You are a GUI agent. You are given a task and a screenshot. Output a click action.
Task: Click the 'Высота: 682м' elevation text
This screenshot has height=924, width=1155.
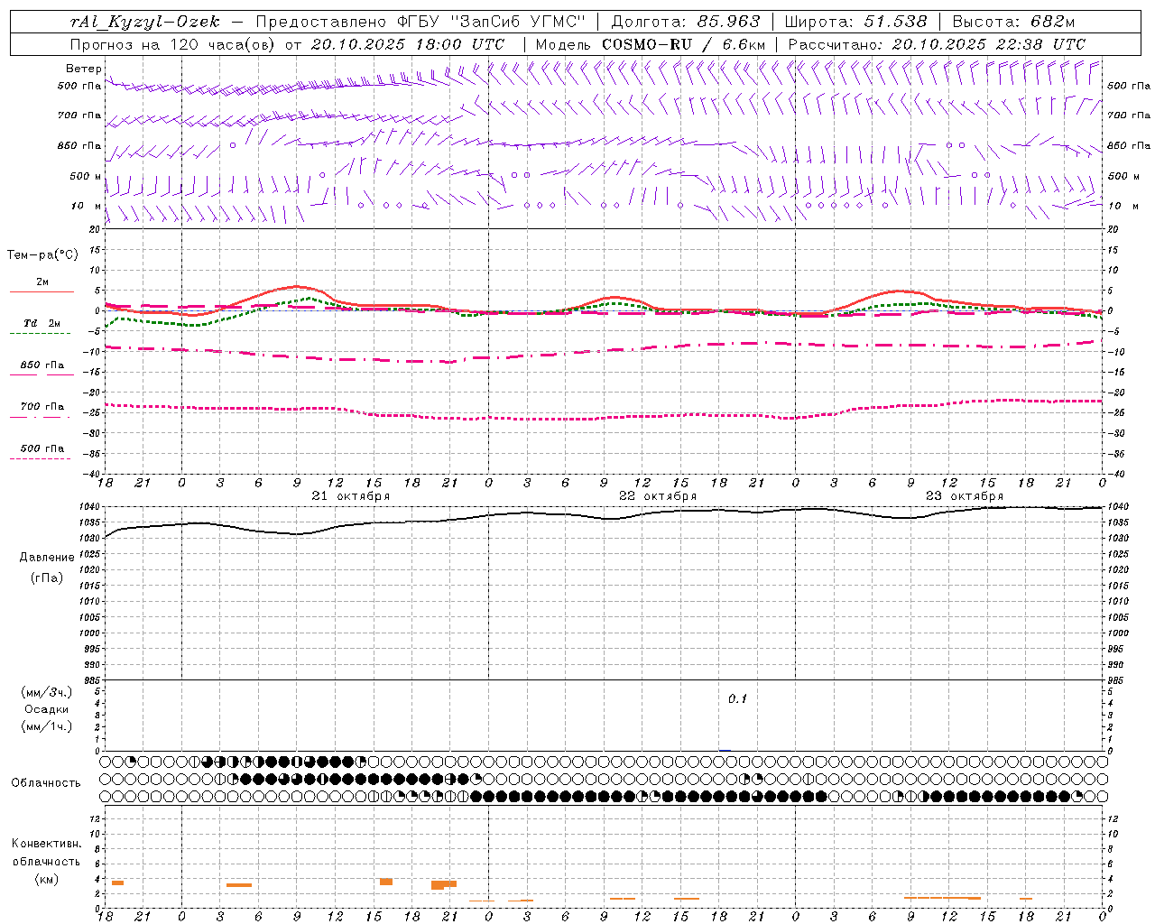1014,22
